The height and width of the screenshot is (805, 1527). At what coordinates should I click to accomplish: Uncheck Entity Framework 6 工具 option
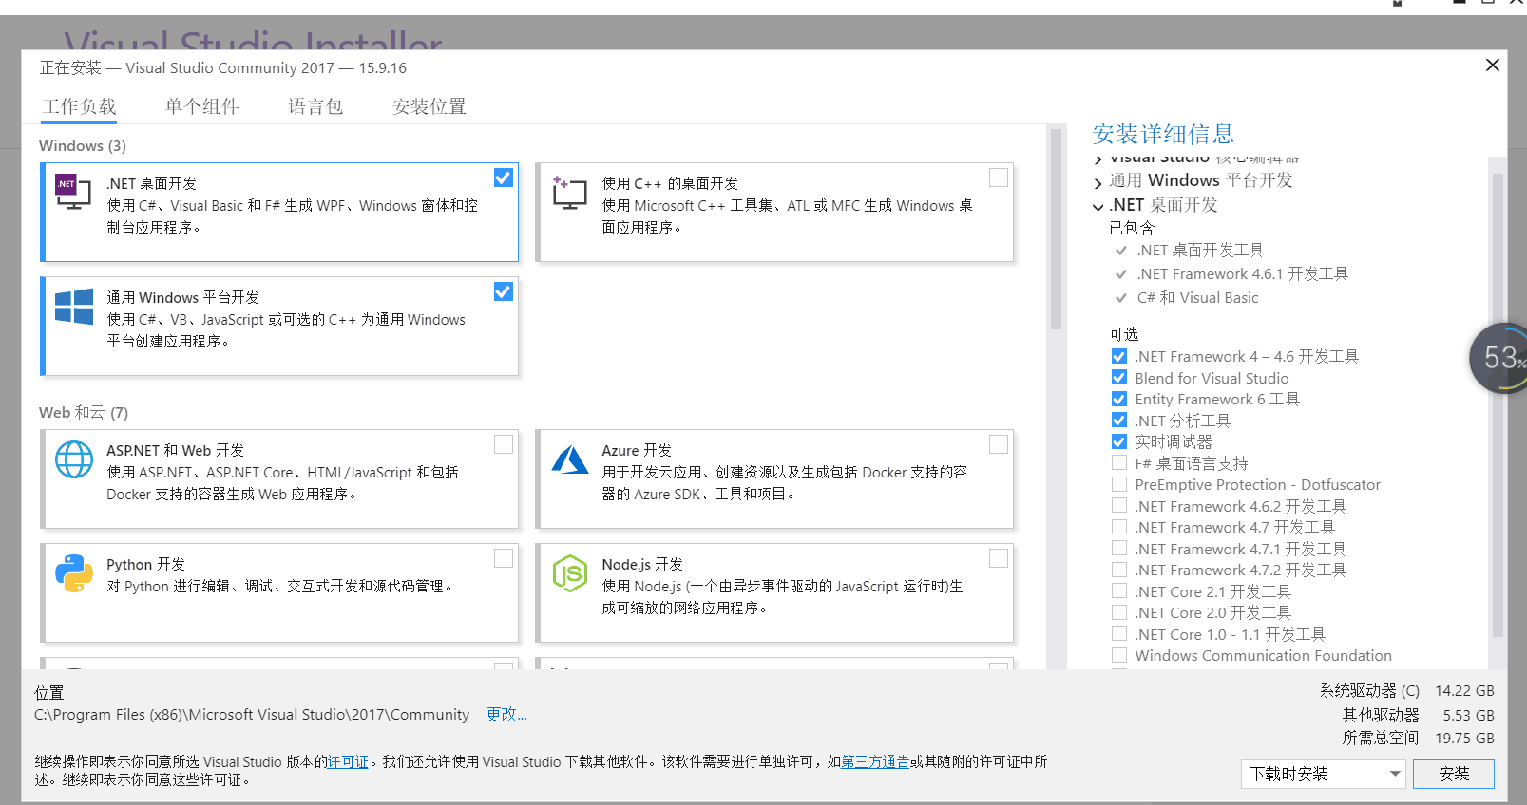point(1119,399)
